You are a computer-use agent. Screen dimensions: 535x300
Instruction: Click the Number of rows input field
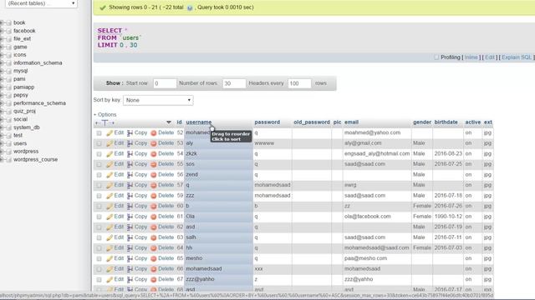click(x=234, y=83)
